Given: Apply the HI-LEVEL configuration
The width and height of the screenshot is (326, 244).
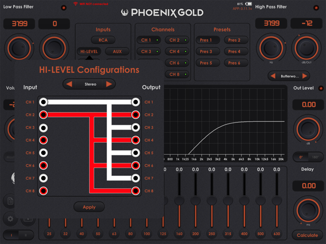Looking at the screenshot, I should pyautogui.click(x=89, y=207).
